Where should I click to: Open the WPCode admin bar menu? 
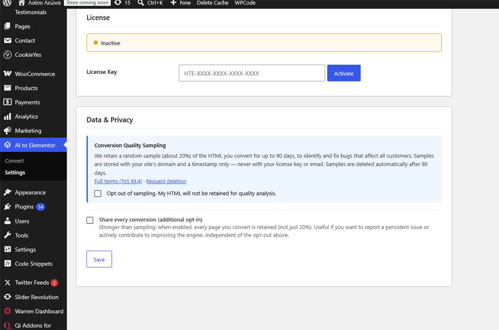click(245, 3)
